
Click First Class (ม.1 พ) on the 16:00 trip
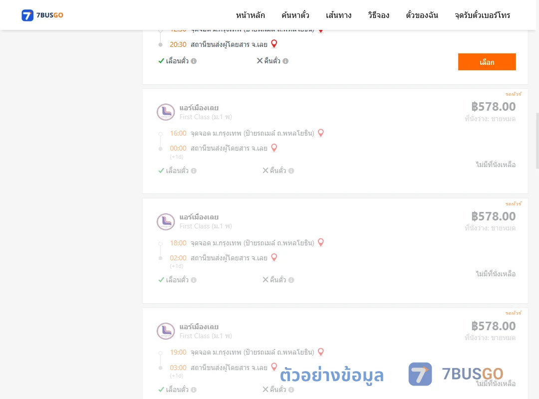[x=206, y=117]
